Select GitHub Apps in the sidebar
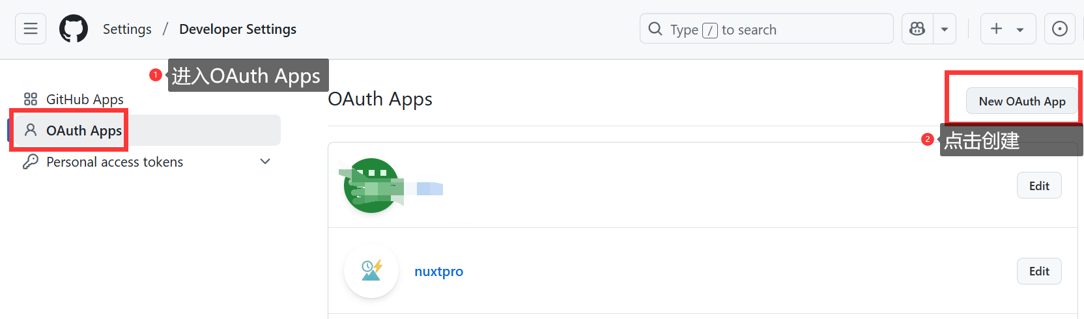This screenshot has width=1084, height=319. (85, 100)
